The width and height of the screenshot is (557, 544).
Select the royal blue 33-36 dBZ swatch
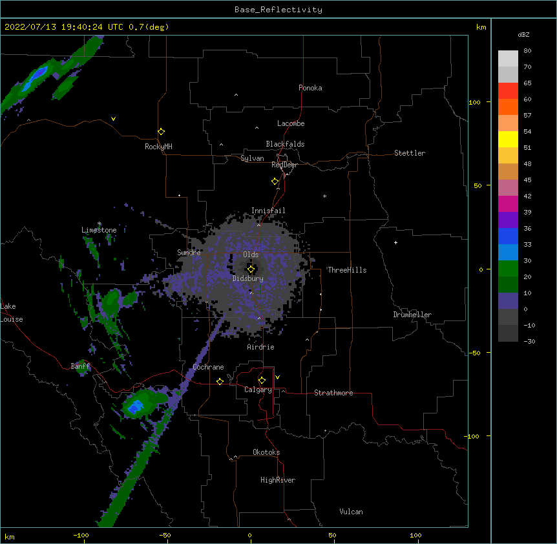(508, 236)
